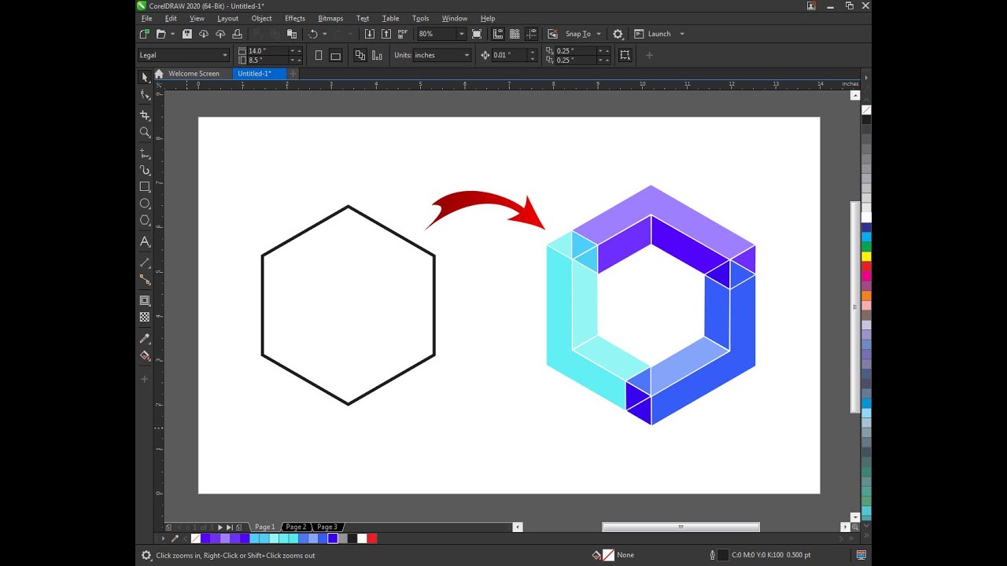The image size is (1007, 566).
Task: Select the Zoom tool in toolbox
Action: click(x=145, y=132)
